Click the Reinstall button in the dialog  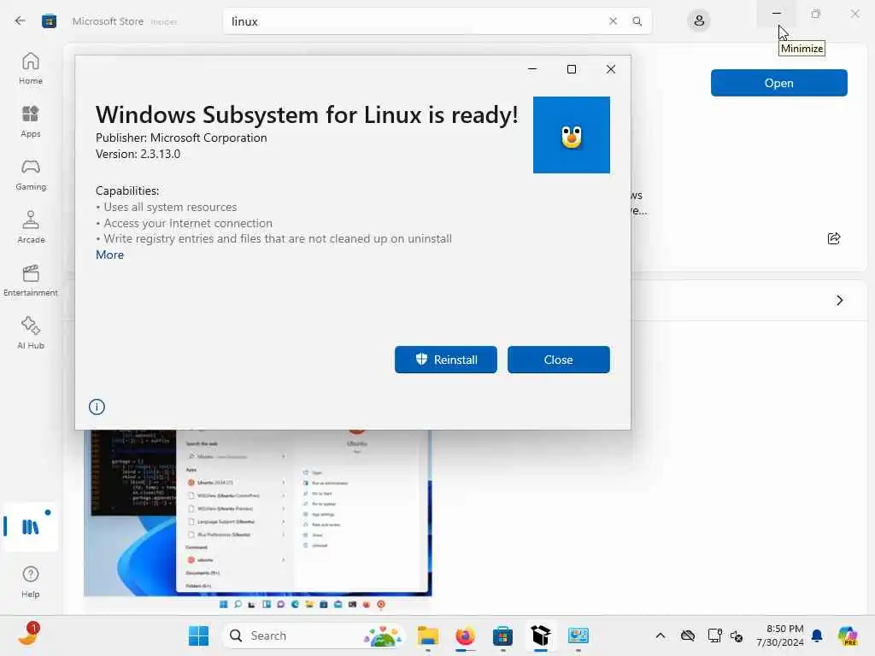pyautogui.click(x=446, y=360)
